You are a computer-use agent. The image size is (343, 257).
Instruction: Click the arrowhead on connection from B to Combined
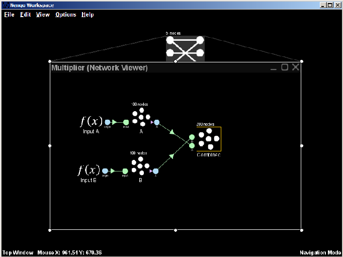pyautogui.click(x=171, y=156)
